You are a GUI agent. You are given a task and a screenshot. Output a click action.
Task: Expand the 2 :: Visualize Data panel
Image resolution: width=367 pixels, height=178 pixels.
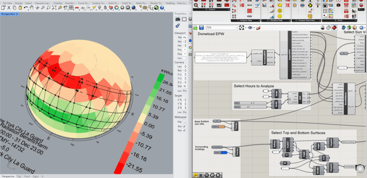pos(290,21)
